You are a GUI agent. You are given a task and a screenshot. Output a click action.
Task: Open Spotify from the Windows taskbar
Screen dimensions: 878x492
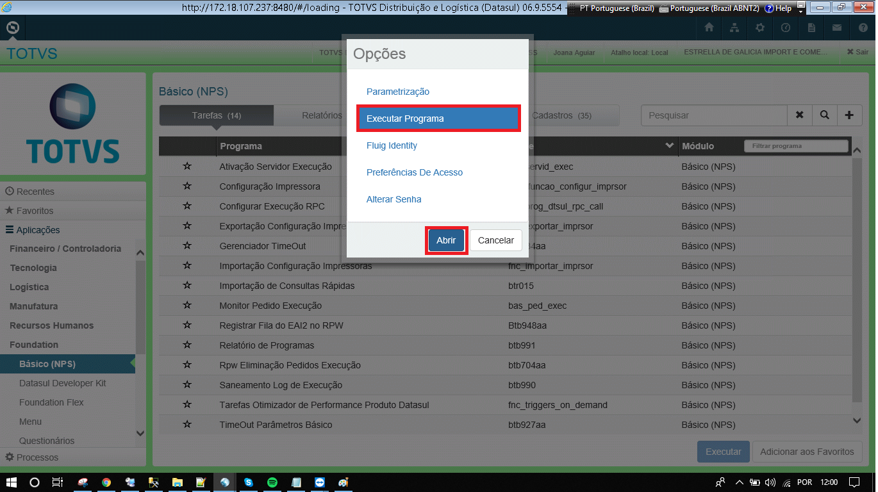tap(272, 482)
